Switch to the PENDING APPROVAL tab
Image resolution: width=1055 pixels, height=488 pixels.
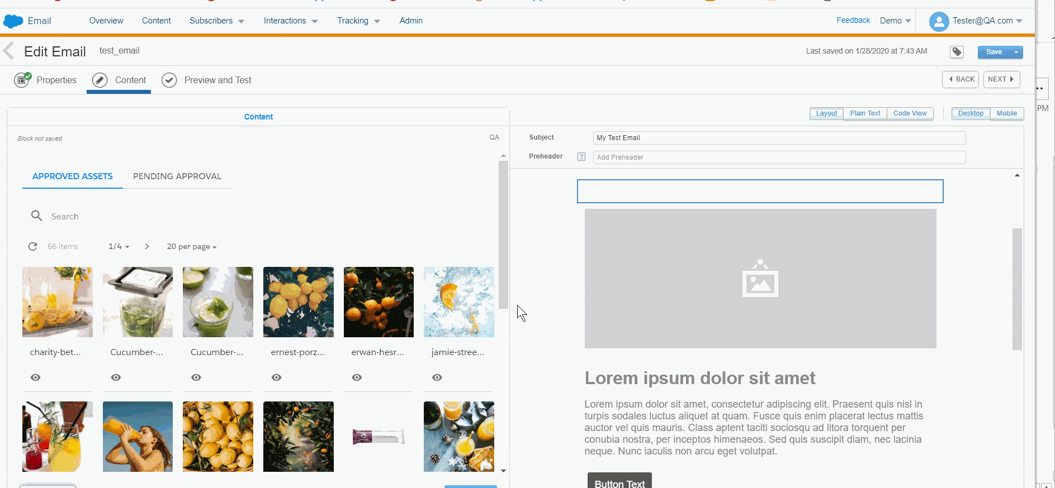pyautogui.click(x=177, y=176)
